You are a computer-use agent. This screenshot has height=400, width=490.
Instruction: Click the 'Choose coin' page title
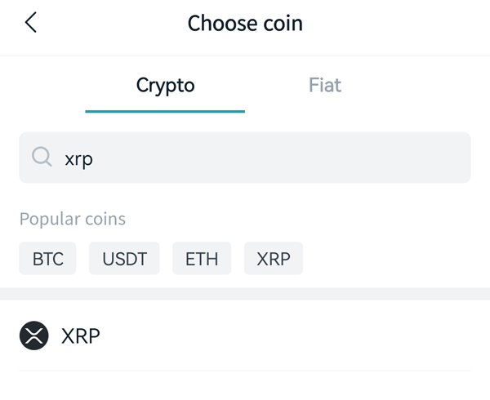click(x=245, y=24)
